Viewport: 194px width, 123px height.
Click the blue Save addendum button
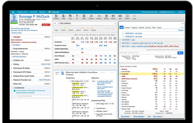(180, 53)
